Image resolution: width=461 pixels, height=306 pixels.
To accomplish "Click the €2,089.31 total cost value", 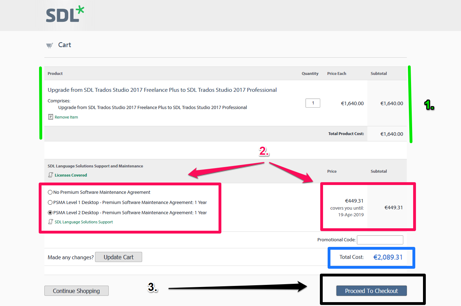I will (x=388, y=257).
